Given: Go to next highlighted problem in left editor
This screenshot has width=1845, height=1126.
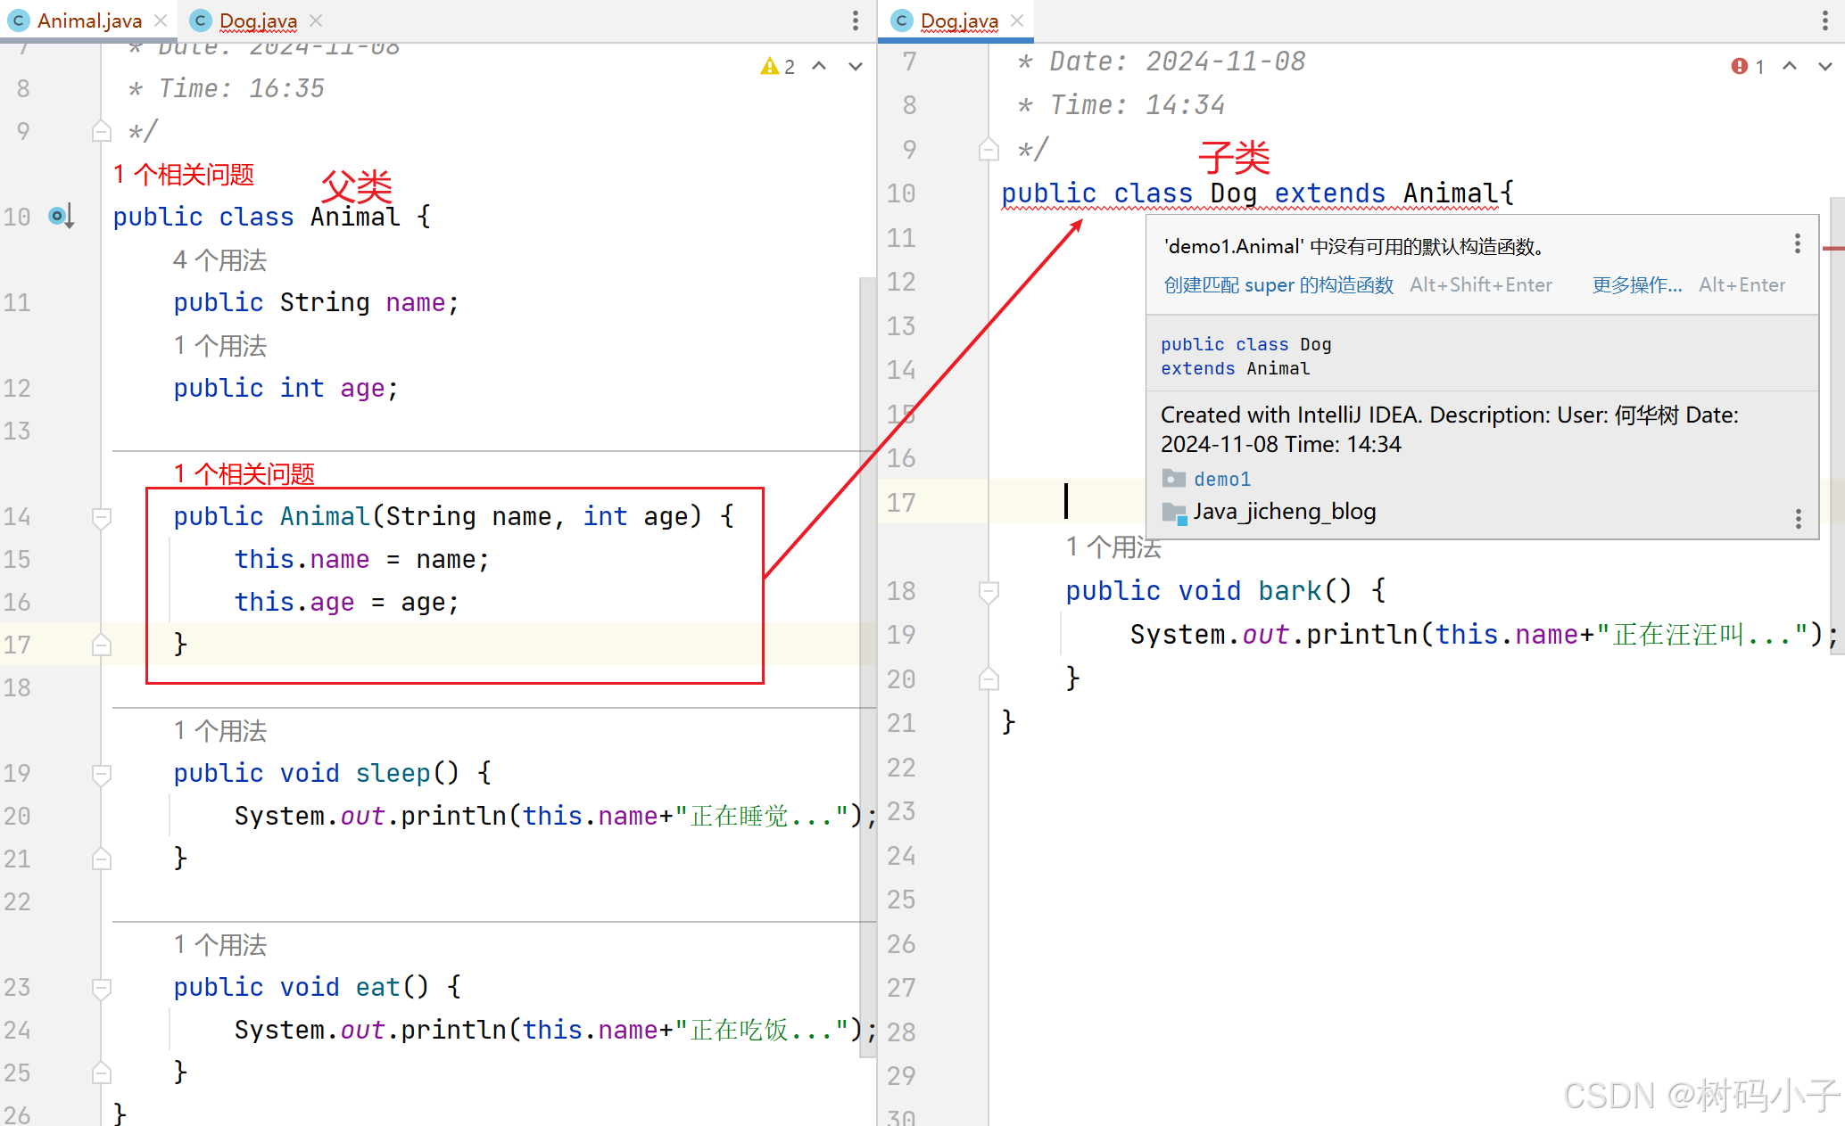Looking at the screenshot, I should pos(855,67).
